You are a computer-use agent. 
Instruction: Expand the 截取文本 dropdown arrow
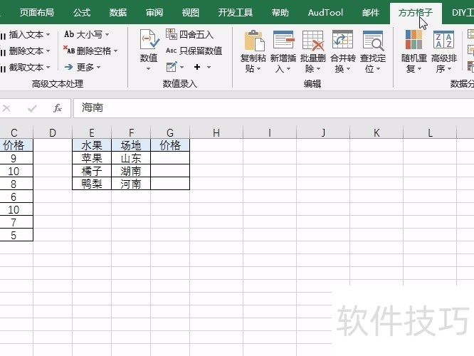(48, 67)
